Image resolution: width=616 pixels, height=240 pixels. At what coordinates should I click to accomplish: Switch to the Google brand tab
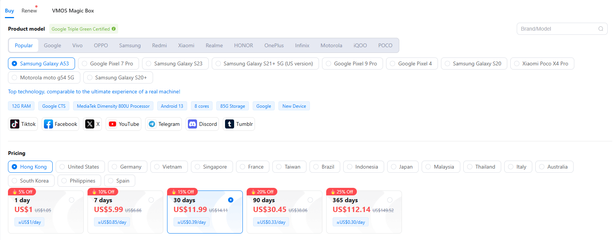52,45
